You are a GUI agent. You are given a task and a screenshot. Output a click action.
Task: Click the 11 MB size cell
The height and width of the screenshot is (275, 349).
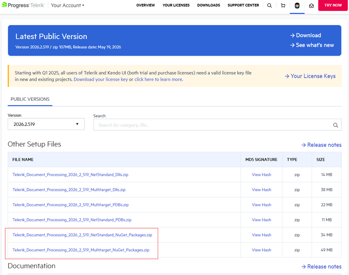[x=327, y=220]
